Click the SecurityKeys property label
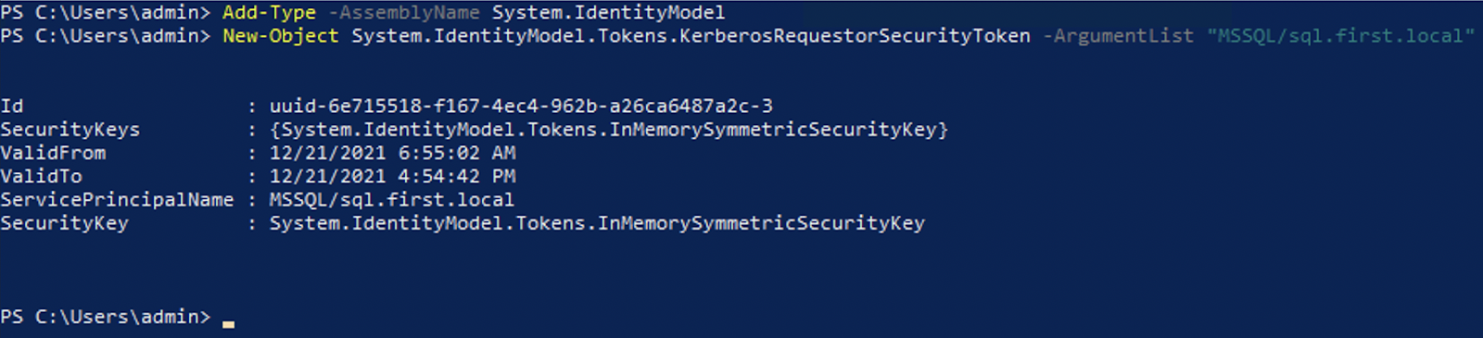Viewport: 1483px width, 338px height. point(70,130)
